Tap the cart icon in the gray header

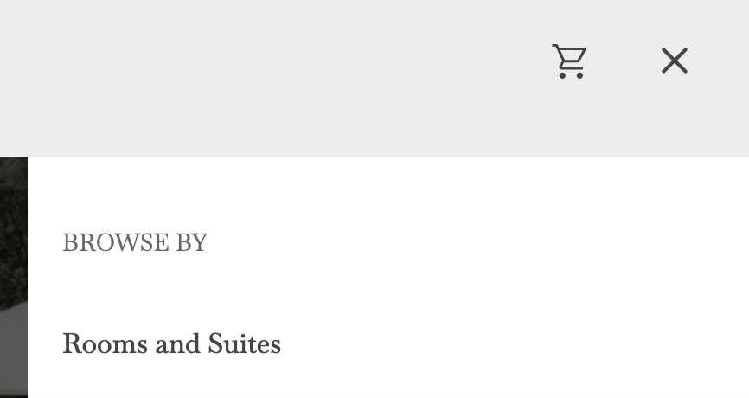pos(569,61)
